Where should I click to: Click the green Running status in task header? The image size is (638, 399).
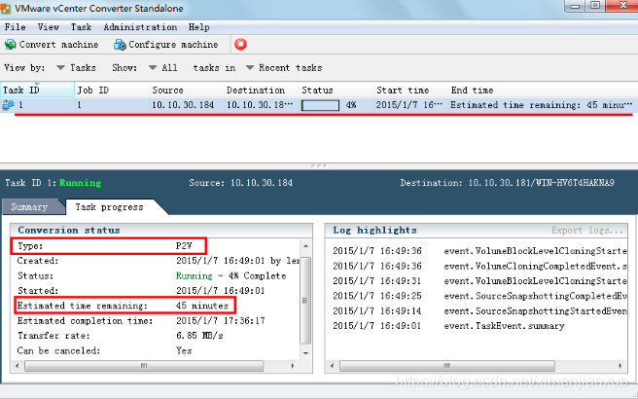(x=80, y=183)
